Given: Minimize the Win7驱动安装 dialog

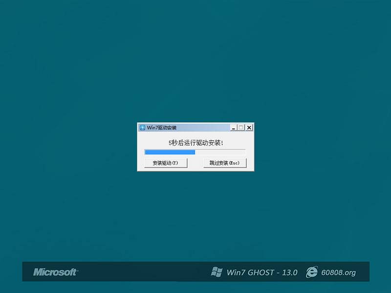Looking at the screenshot, I should click(x=234, y=127).
